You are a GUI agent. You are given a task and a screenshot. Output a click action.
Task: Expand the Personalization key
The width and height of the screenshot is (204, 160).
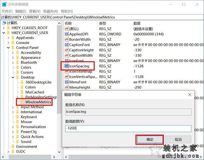point(13,127)
